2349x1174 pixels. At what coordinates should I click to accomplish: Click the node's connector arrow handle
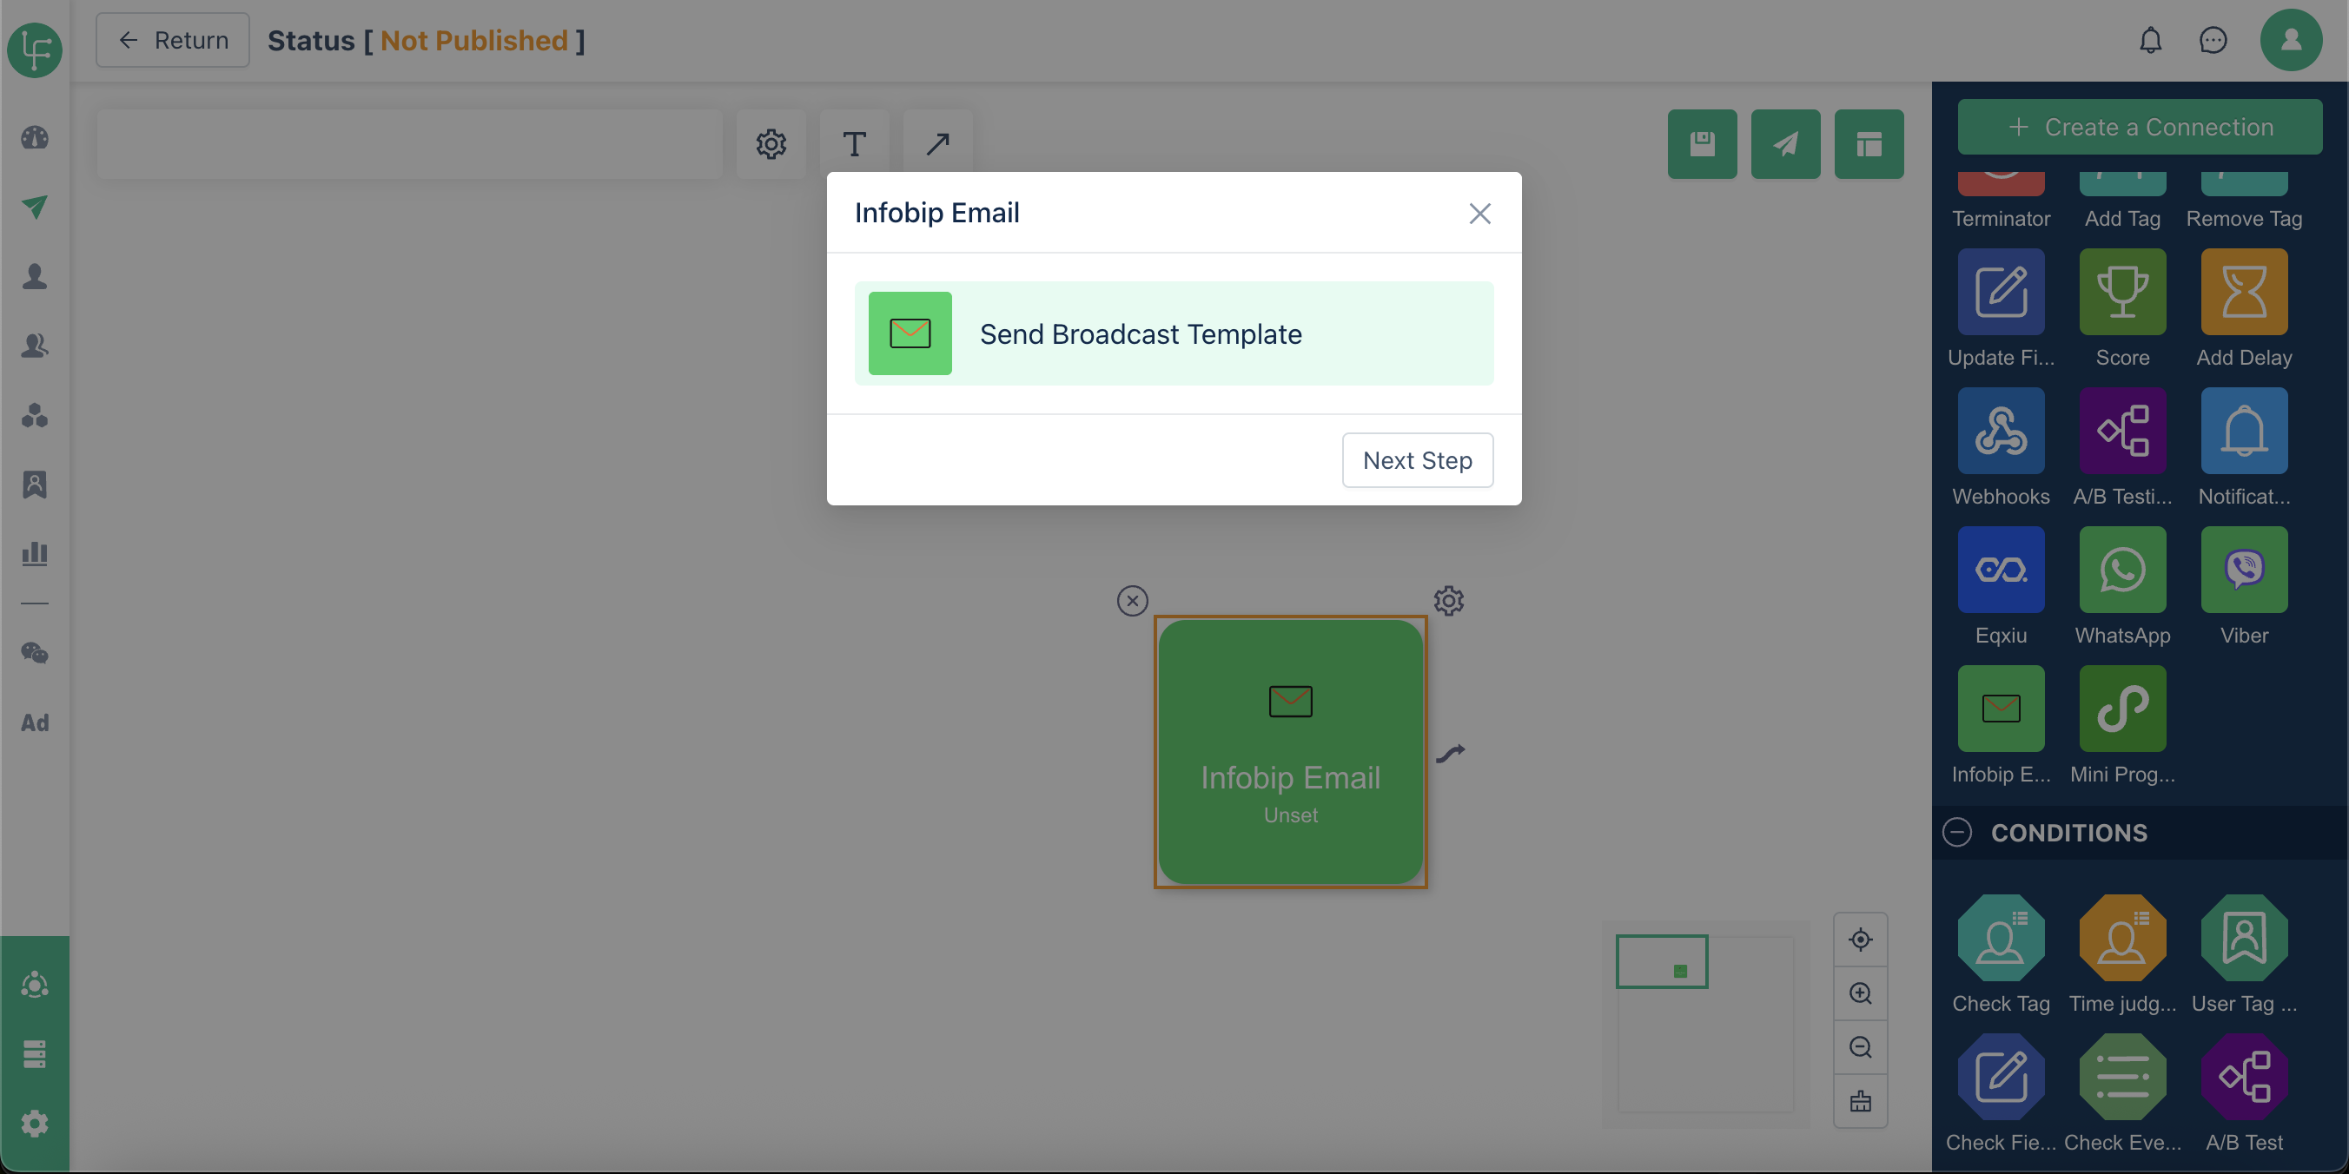(x=1450, y=753)
